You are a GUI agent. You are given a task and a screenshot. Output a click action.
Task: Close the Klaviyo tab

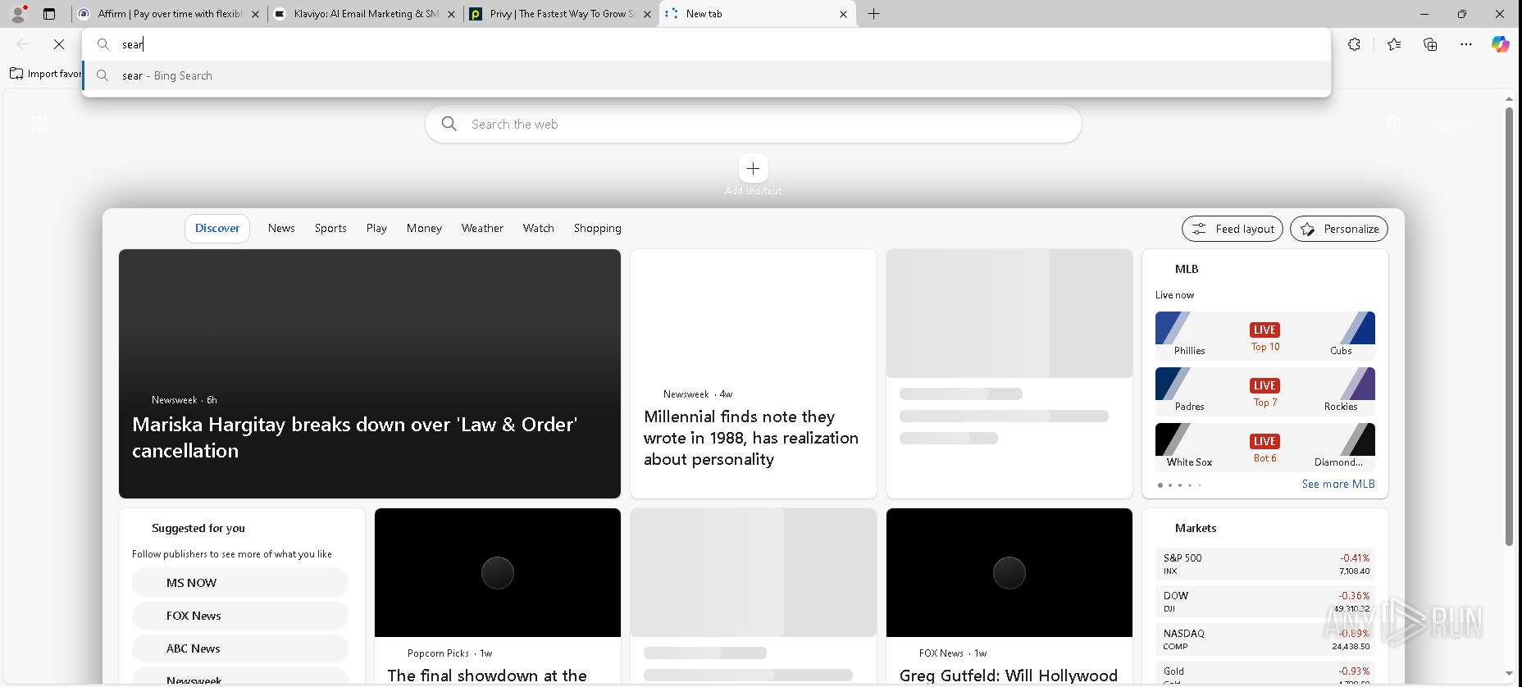(x=451, y=14)
